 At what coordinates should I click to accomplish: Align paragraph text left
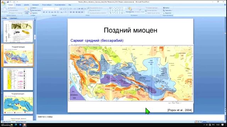[x=71, y=12]
